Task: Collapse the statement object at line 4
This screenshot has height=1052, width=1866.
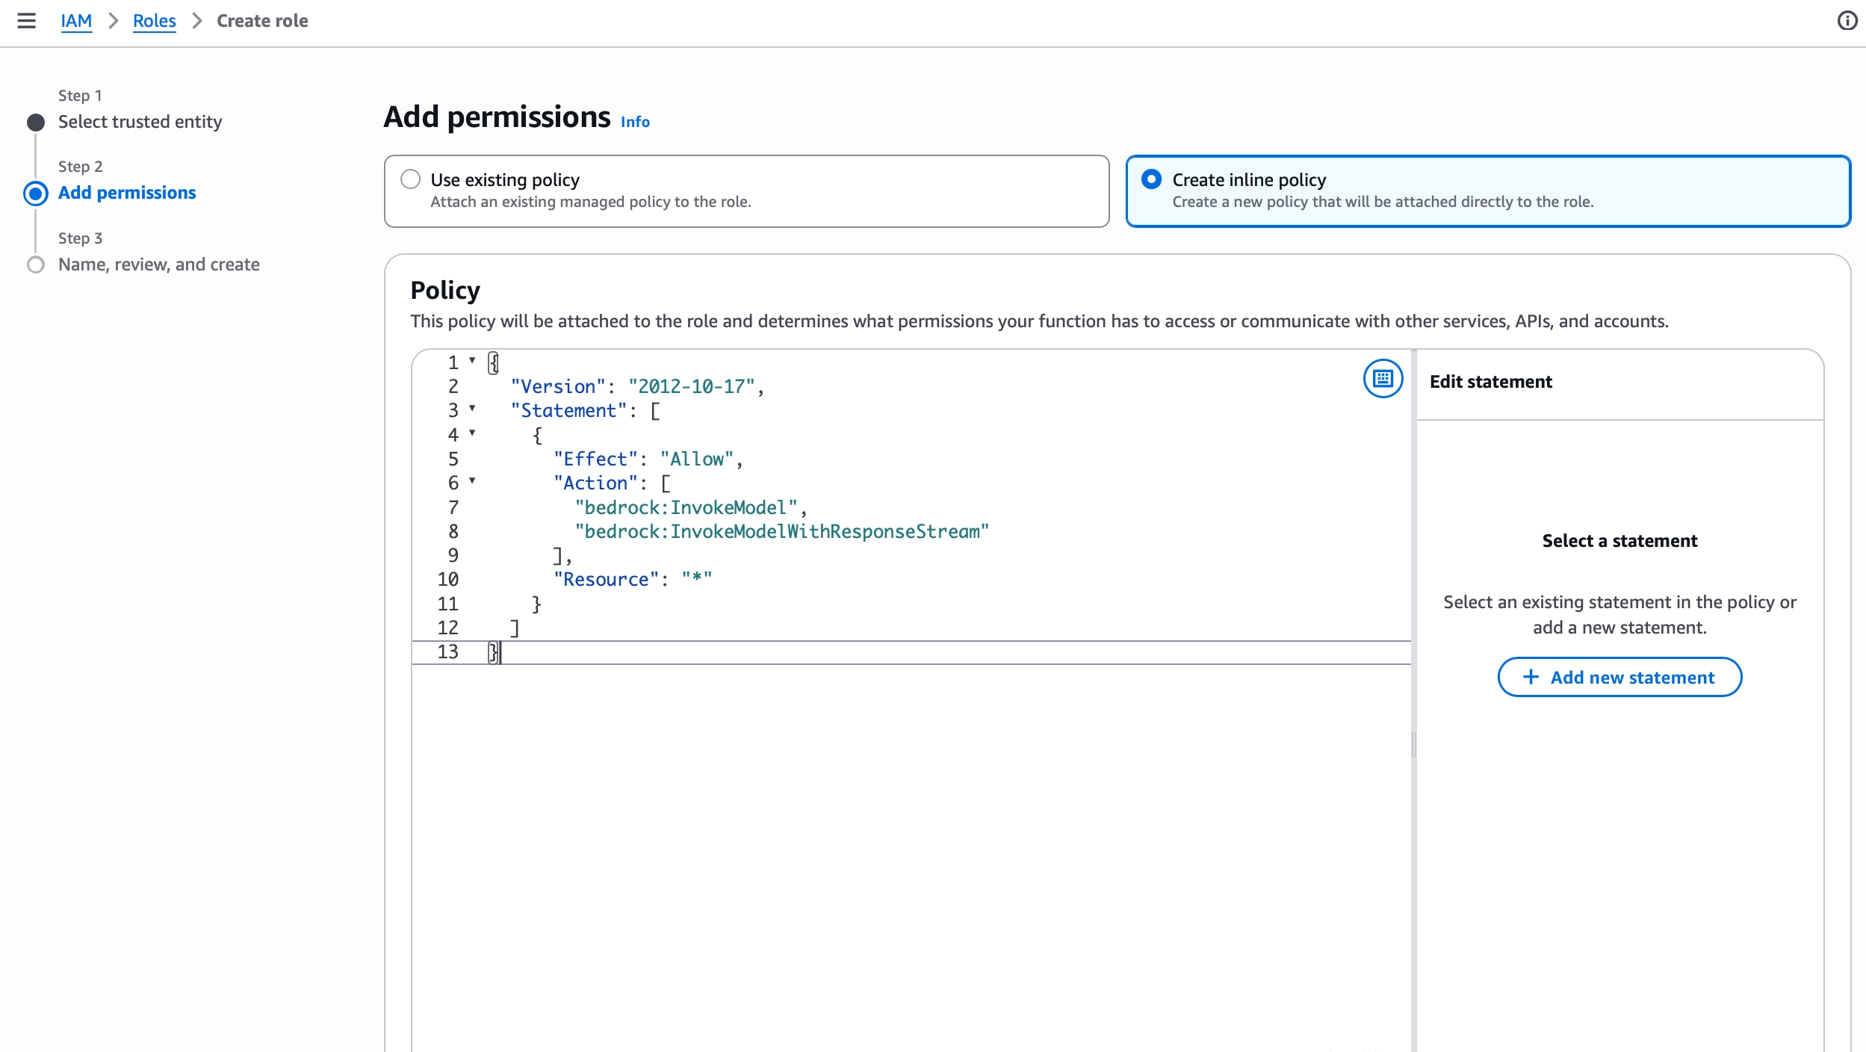Action: point(472,433)
